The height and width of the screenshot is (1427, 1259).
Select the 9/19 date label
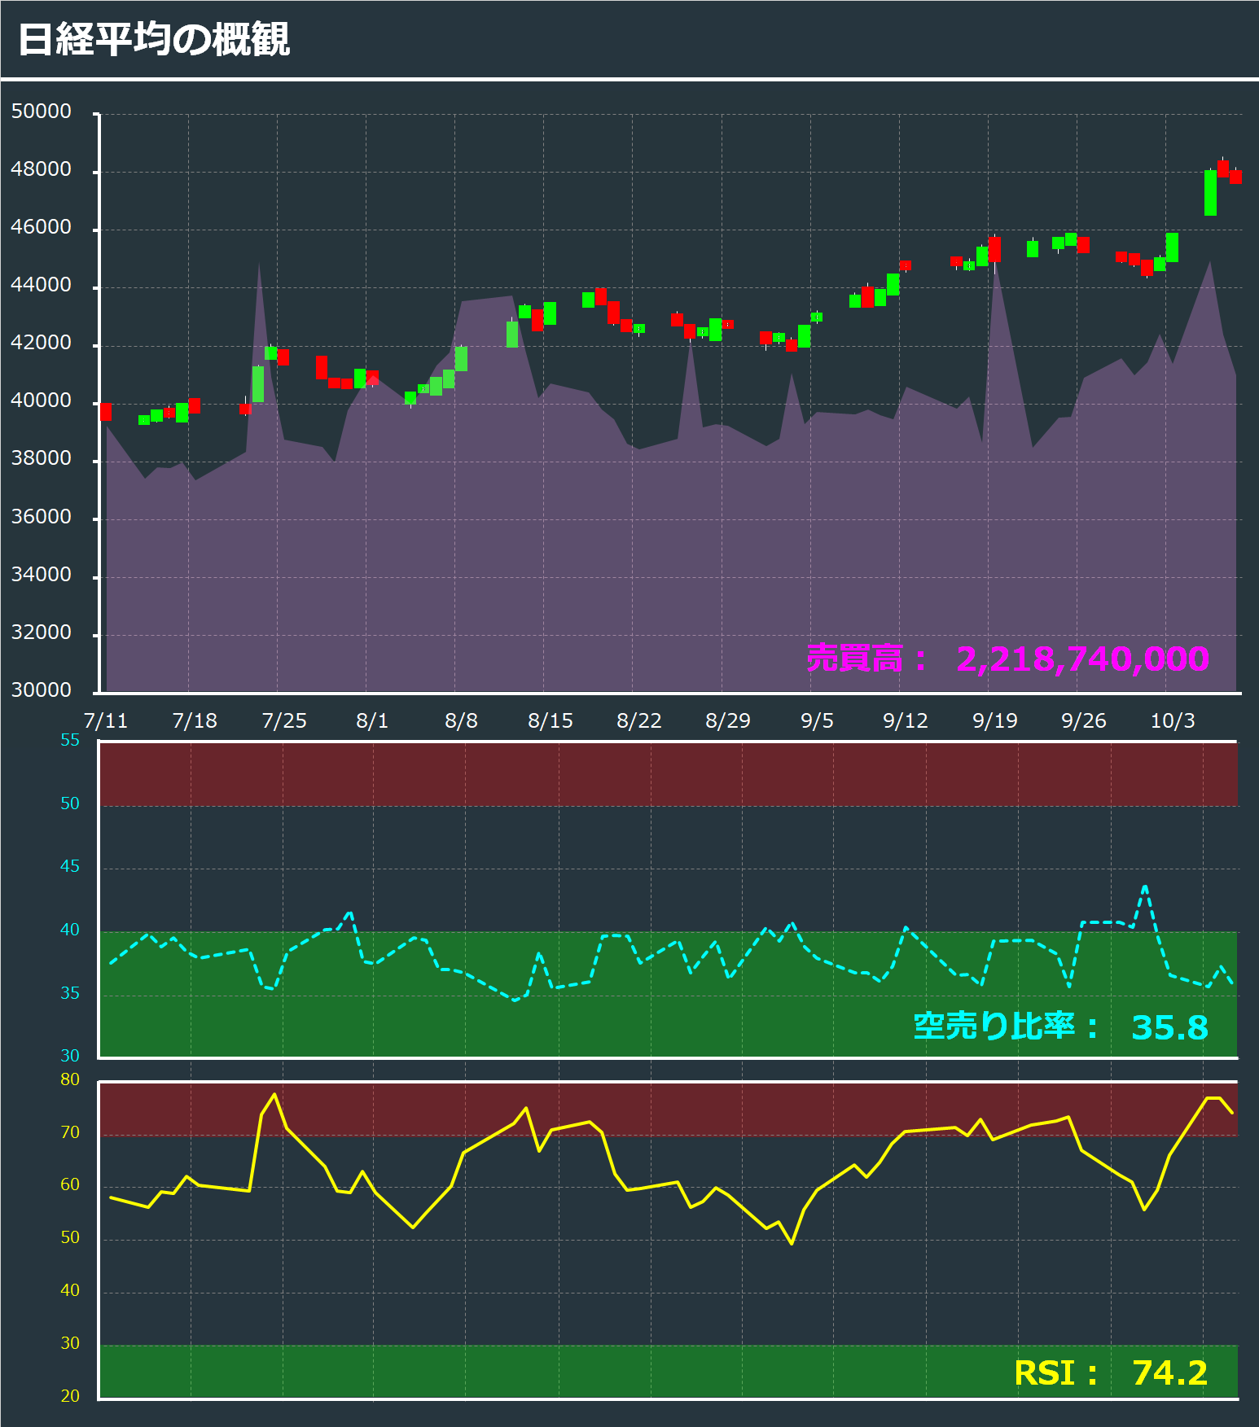tap(994, 720)
